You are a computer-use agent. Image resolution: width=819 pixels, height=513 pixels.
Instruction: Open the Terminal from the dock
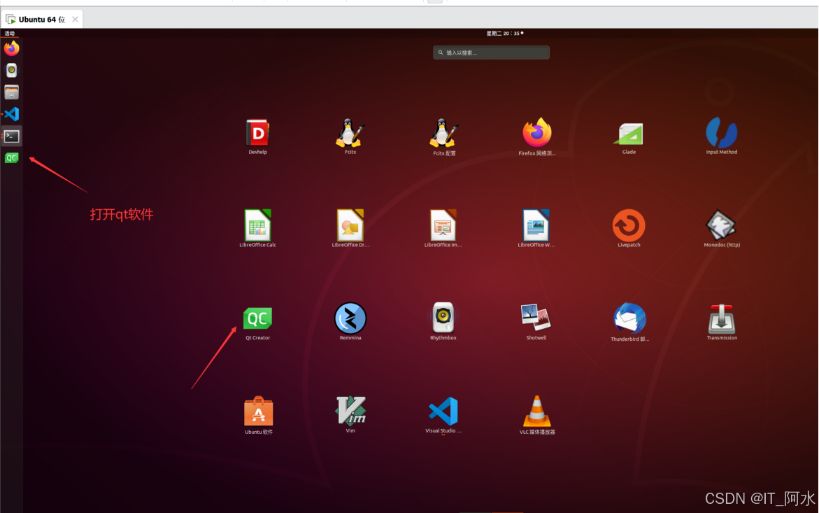point(11,136)
